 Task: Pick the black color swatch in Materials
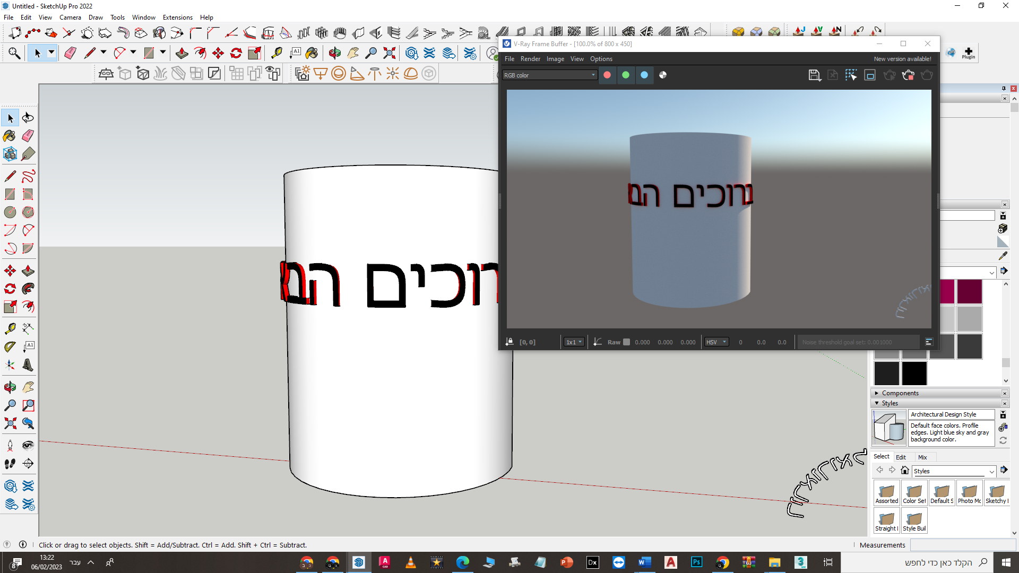[x=914, y=373]
